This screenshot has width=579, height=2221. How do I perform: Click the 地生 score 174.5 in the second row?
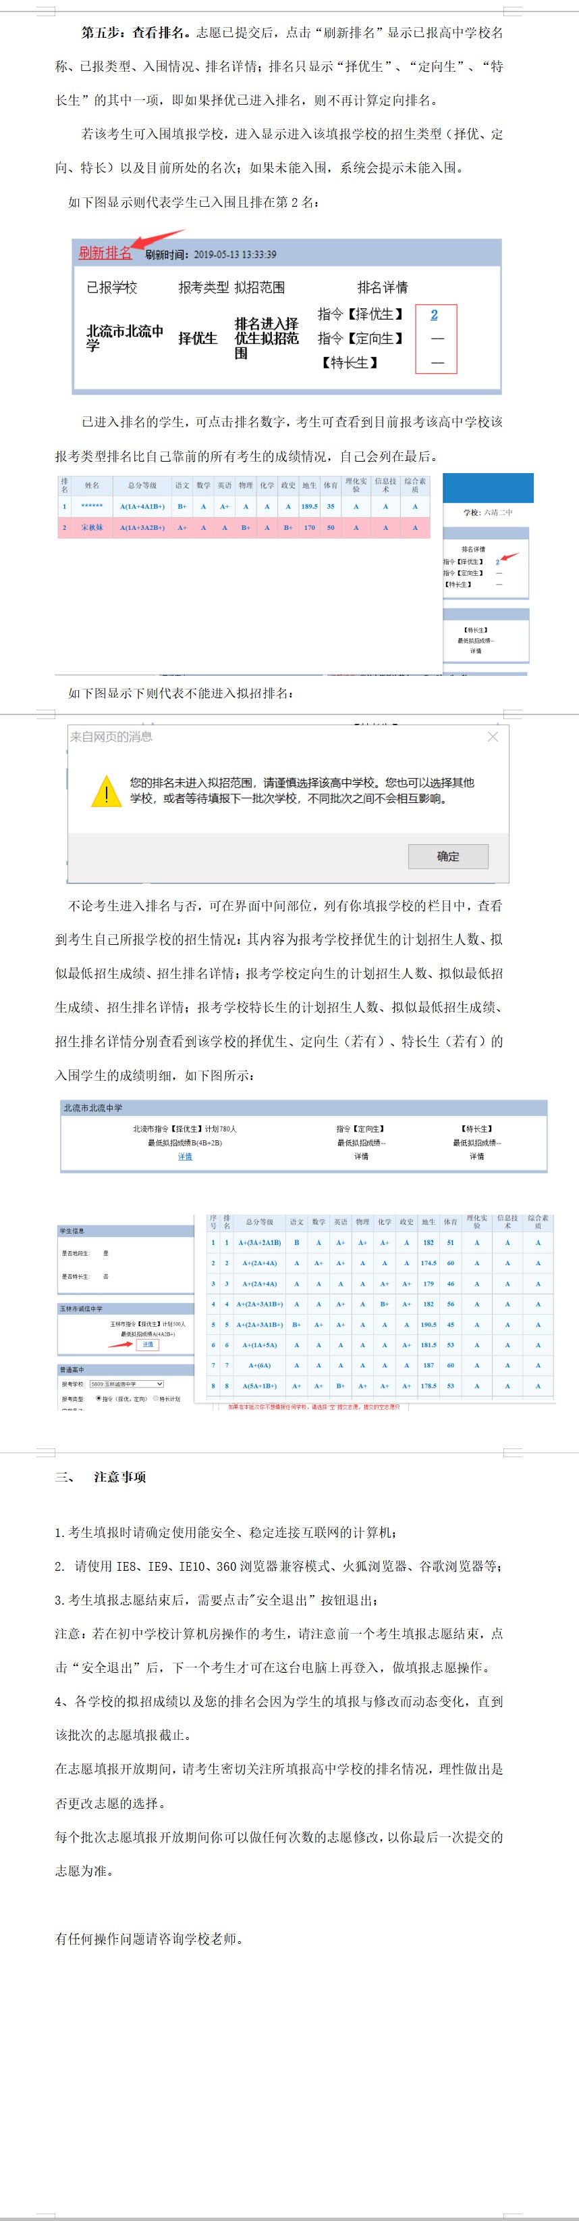point(429,1263)
